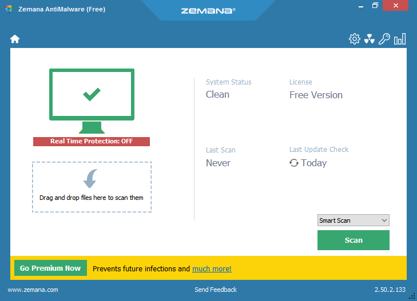
Task: Click the drag-and-drop arrow icon
Action: [x=90, y=178]
